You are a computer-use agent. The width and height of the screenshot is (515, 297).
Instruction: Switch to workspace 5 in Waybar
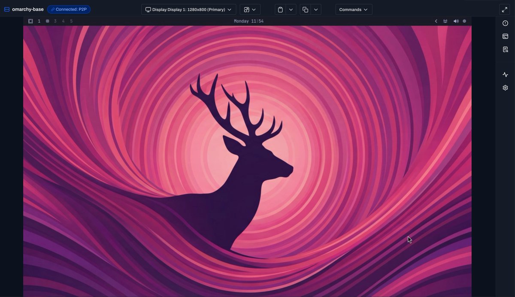(x=71, y=21)
